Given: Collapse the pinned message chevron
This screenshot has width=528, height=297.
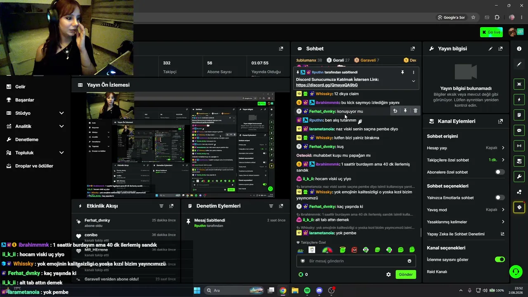Looking at the screenshot, I should click(413, 81).
